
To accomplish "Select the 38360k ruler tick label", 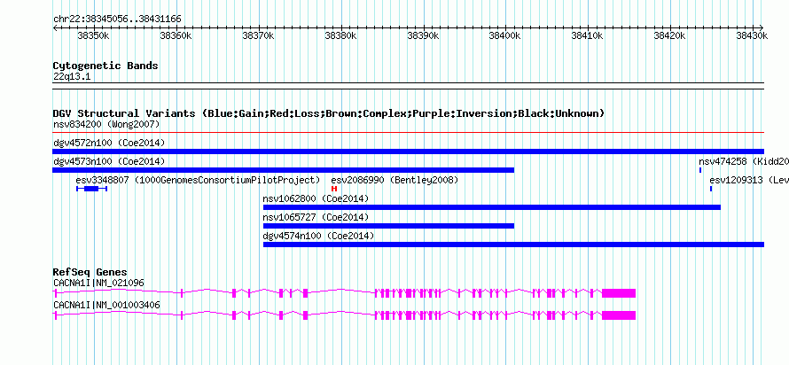I will pyautogui.click(x=176, y=35).
